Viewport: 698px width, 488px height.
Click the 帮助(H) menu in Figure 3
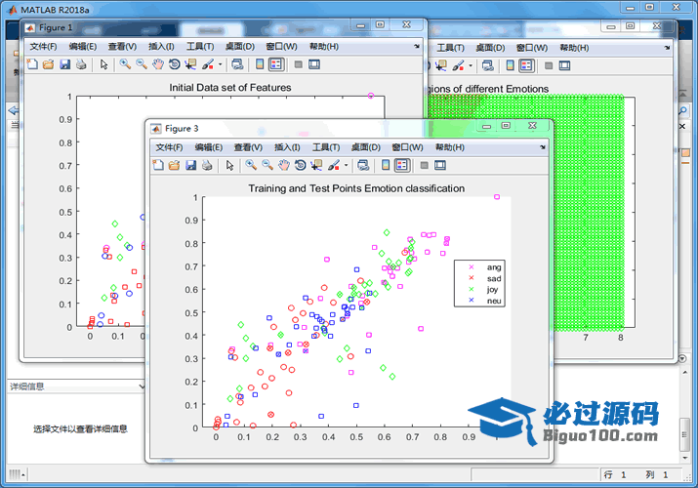pos(450,147)
